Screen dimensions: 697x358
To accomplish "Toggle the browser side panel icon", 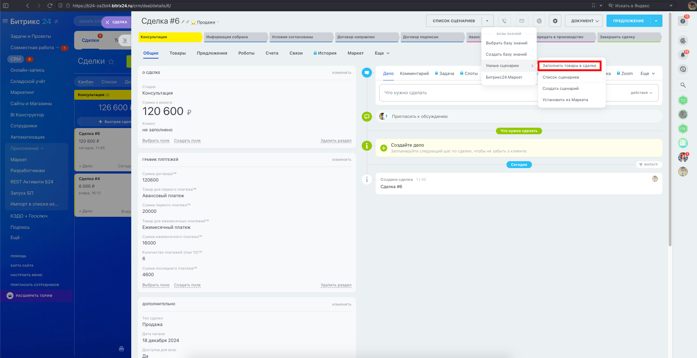I will 5,6.
